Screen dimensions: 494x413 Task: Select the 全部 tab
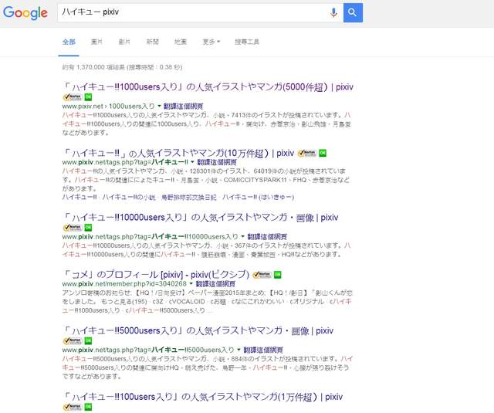(x=69, y=42)
